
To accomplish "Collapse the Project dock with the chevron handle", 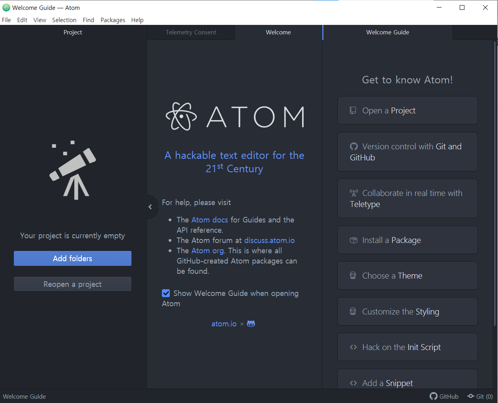I will click(150, 207).
